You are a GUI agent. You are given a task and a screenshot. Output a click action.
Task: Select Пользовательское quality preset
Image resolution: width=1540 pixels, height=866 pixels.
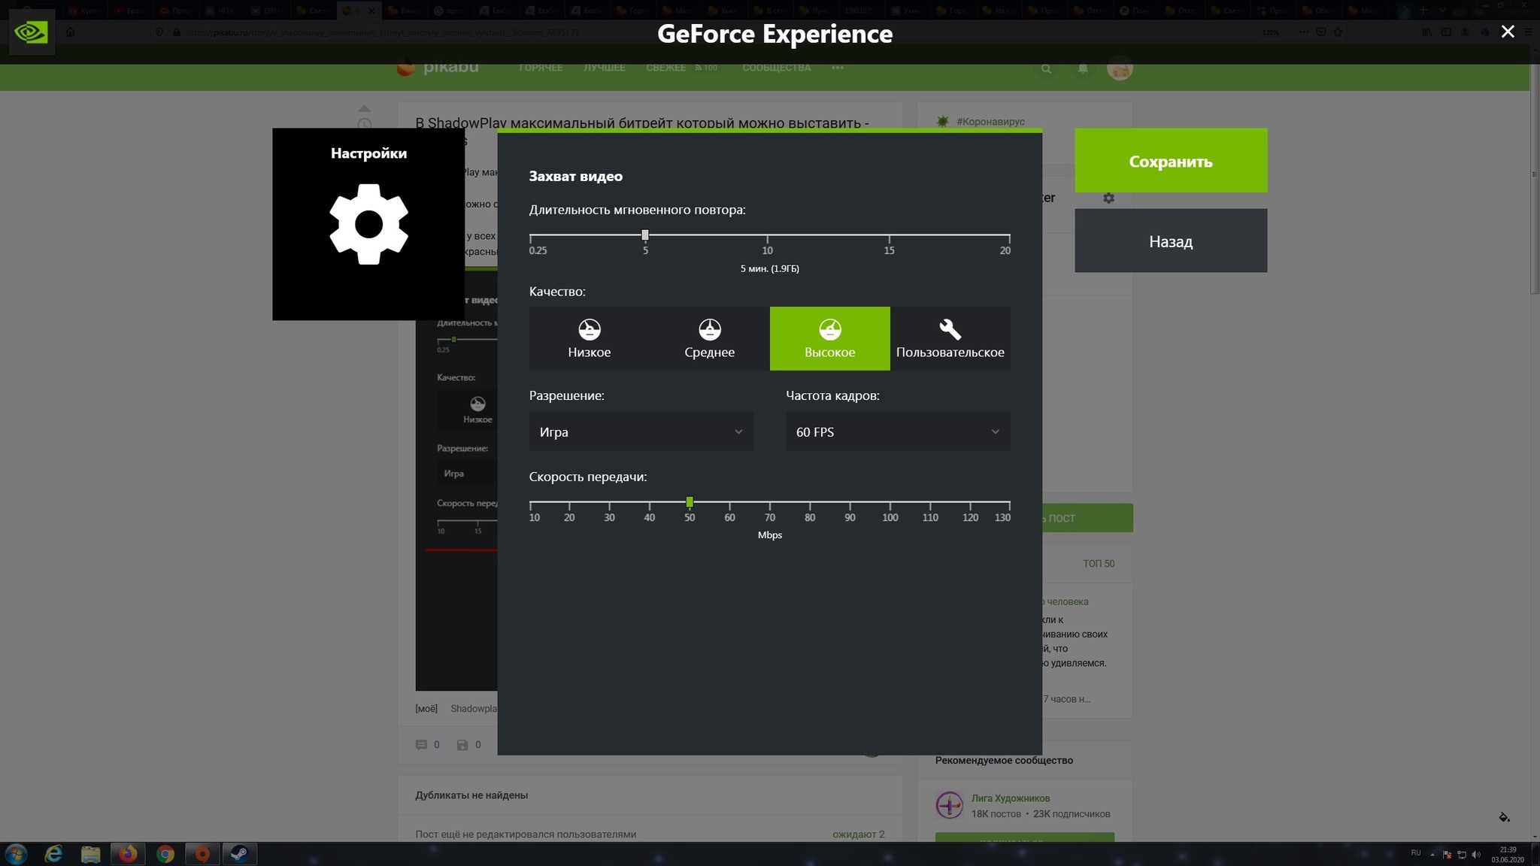(950, 338)
